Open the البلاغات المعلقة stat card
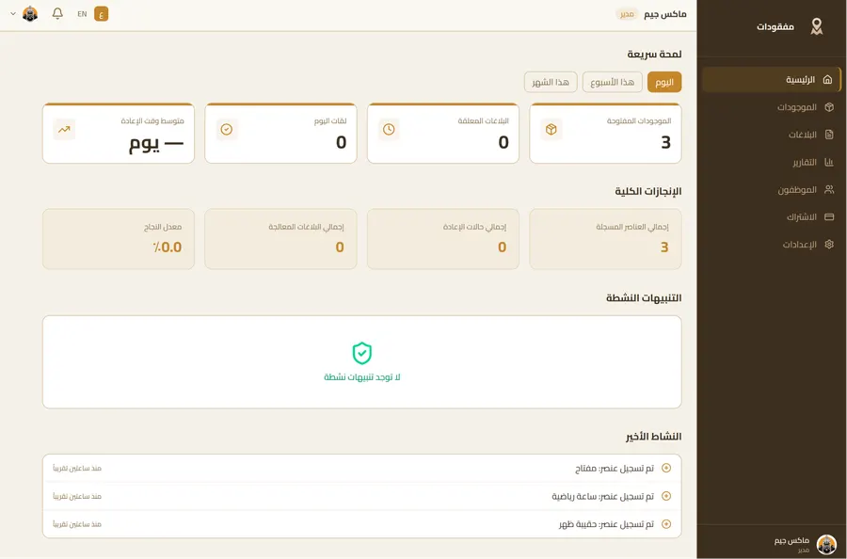The width and height of the screenshot is (847, 559). (x=443, y=133)
